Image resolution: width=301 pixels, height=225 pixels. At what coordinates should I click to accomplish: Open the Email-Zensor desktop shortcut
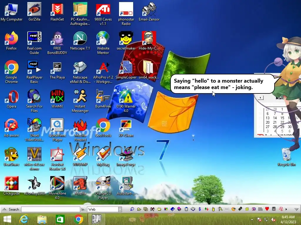click(x=149, y=12)
